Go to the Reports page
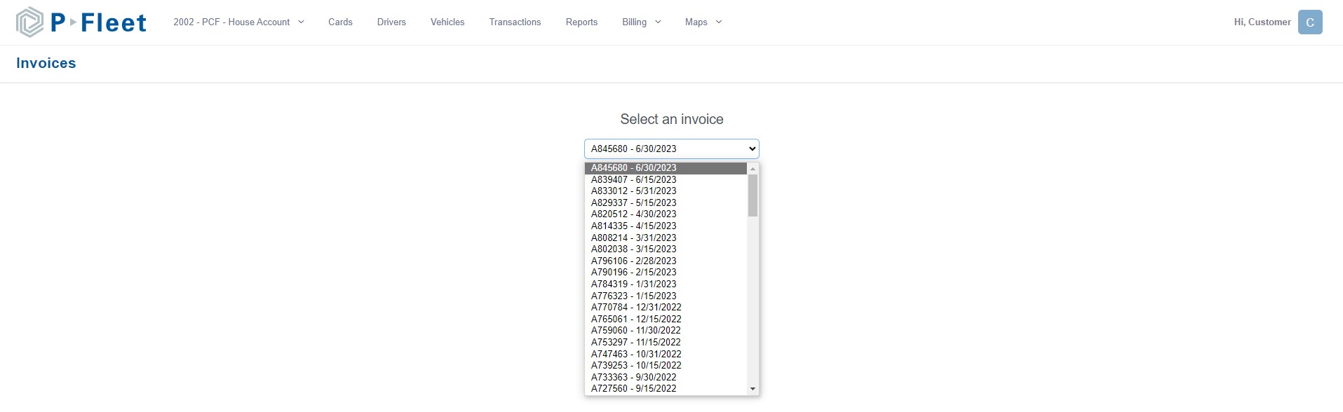The image size is (1343, 412). click(581, 22)
